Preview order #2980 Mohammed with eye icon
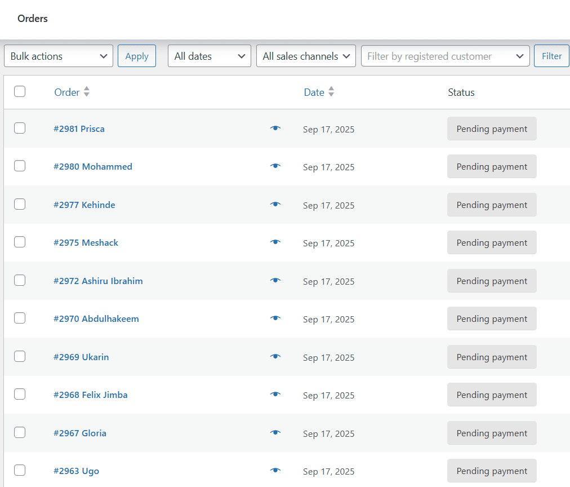Screen dimensions: 570x487 pos(275,166)
